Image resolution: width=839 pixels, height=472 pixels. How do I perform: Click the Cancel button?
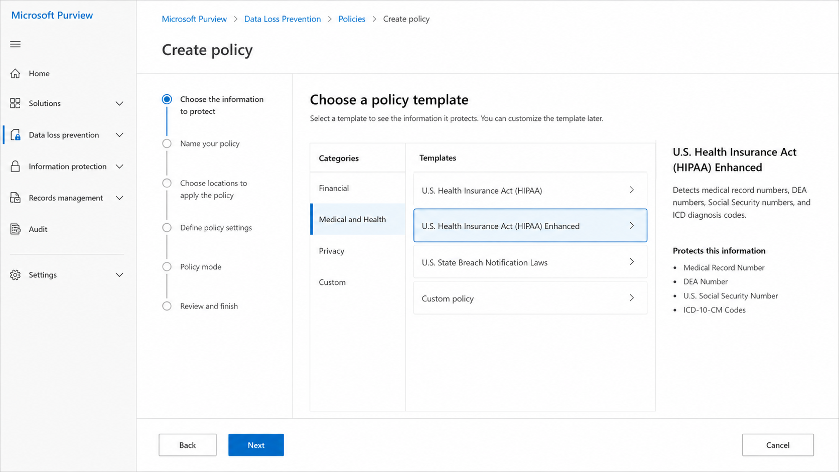(x=778, y=445)
